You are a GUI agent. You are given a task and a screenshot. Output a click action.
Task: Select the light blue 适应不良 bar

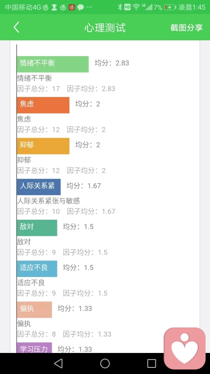pyautogui.click(x=37, y=269)
